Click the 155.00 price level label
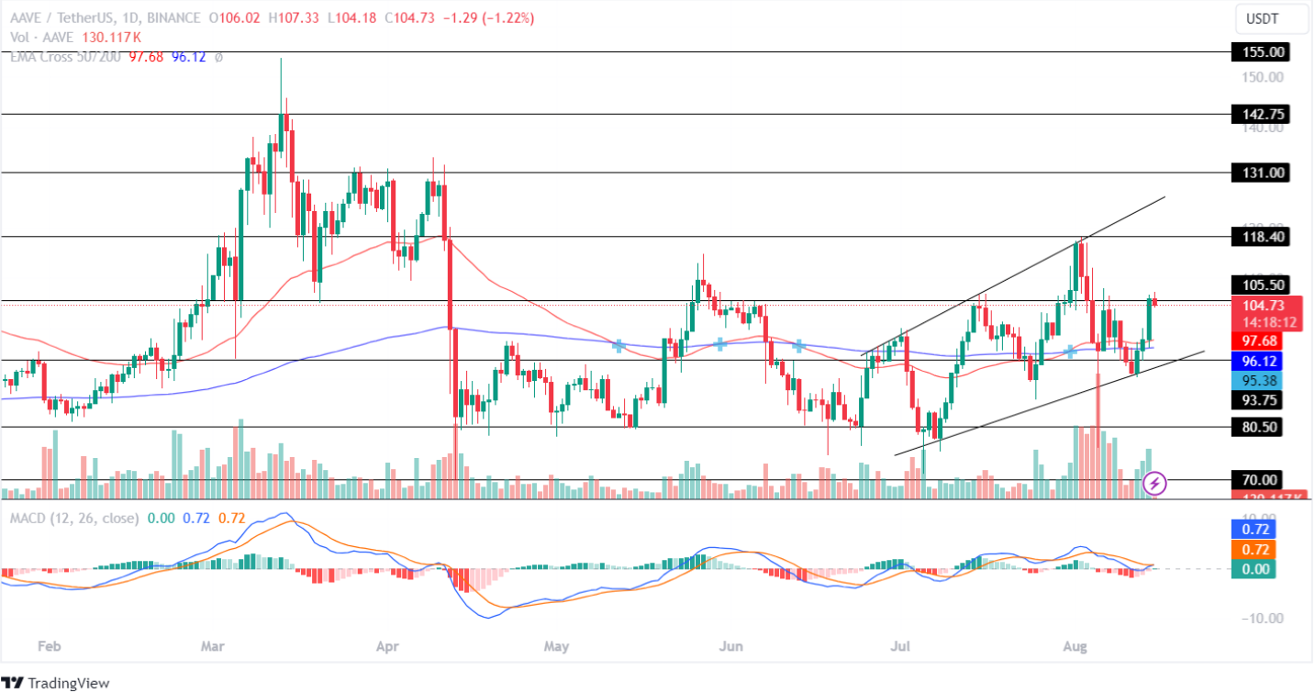Screen dimensions: 1315x693 tap(1260, 52)
